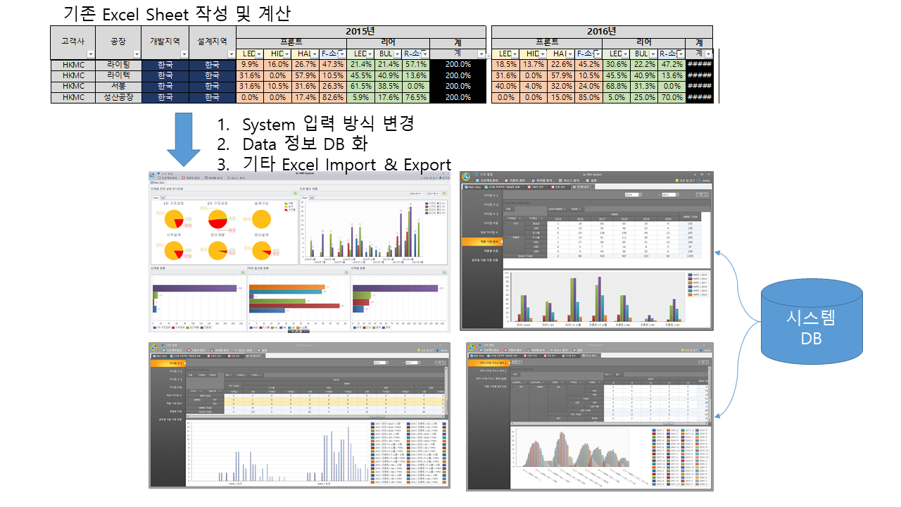Open the 설계지역 column filter dropdown
The height and width of the screenshot is (507, 901).
[x=231, y=54]
